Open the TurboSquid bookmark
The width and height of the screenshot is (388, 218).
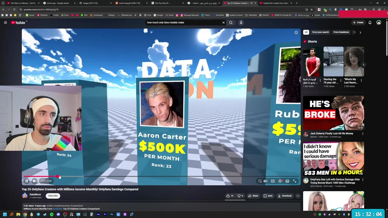tap(96, 15)
